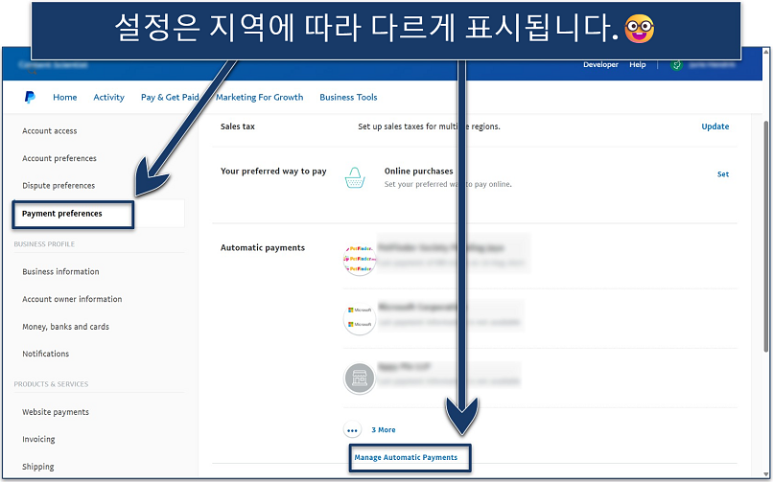
Task: Click the gray storefront merchant icon
Action: tap(358, 378)
